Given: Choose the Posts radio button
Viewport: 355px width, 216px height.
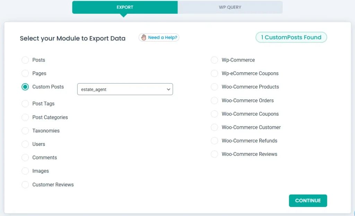Looking at the screenshot, I should tap(25, 60).
